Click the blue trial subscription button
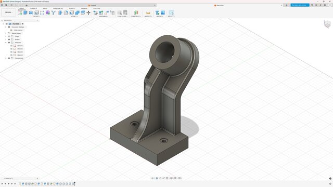The height and width of the screenshot is (187, 333). tap(300, 5)
